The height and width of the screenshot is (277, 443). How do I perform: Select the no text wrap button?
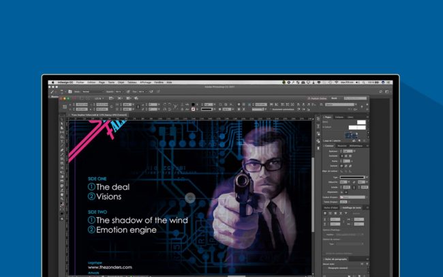click(x=325, y=213)
